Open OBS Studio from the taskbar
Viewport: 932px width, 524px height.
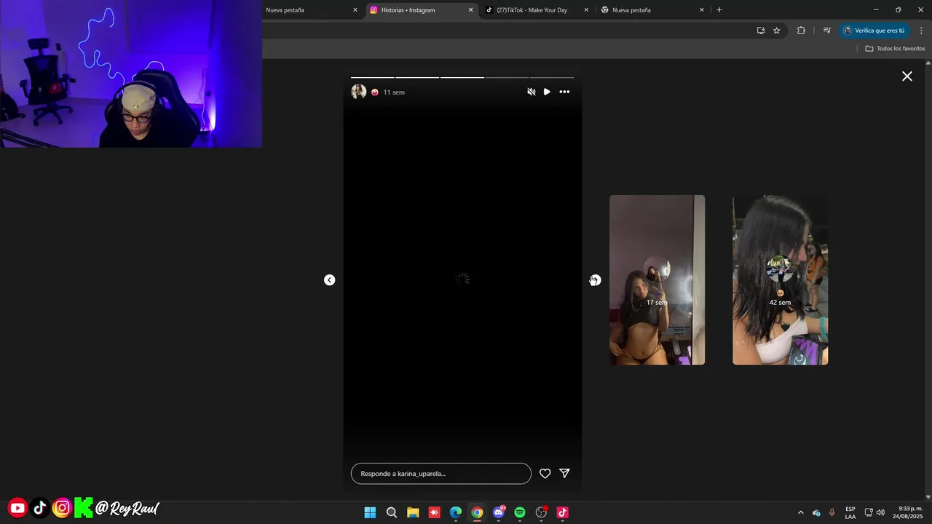(x=541, y=512)
